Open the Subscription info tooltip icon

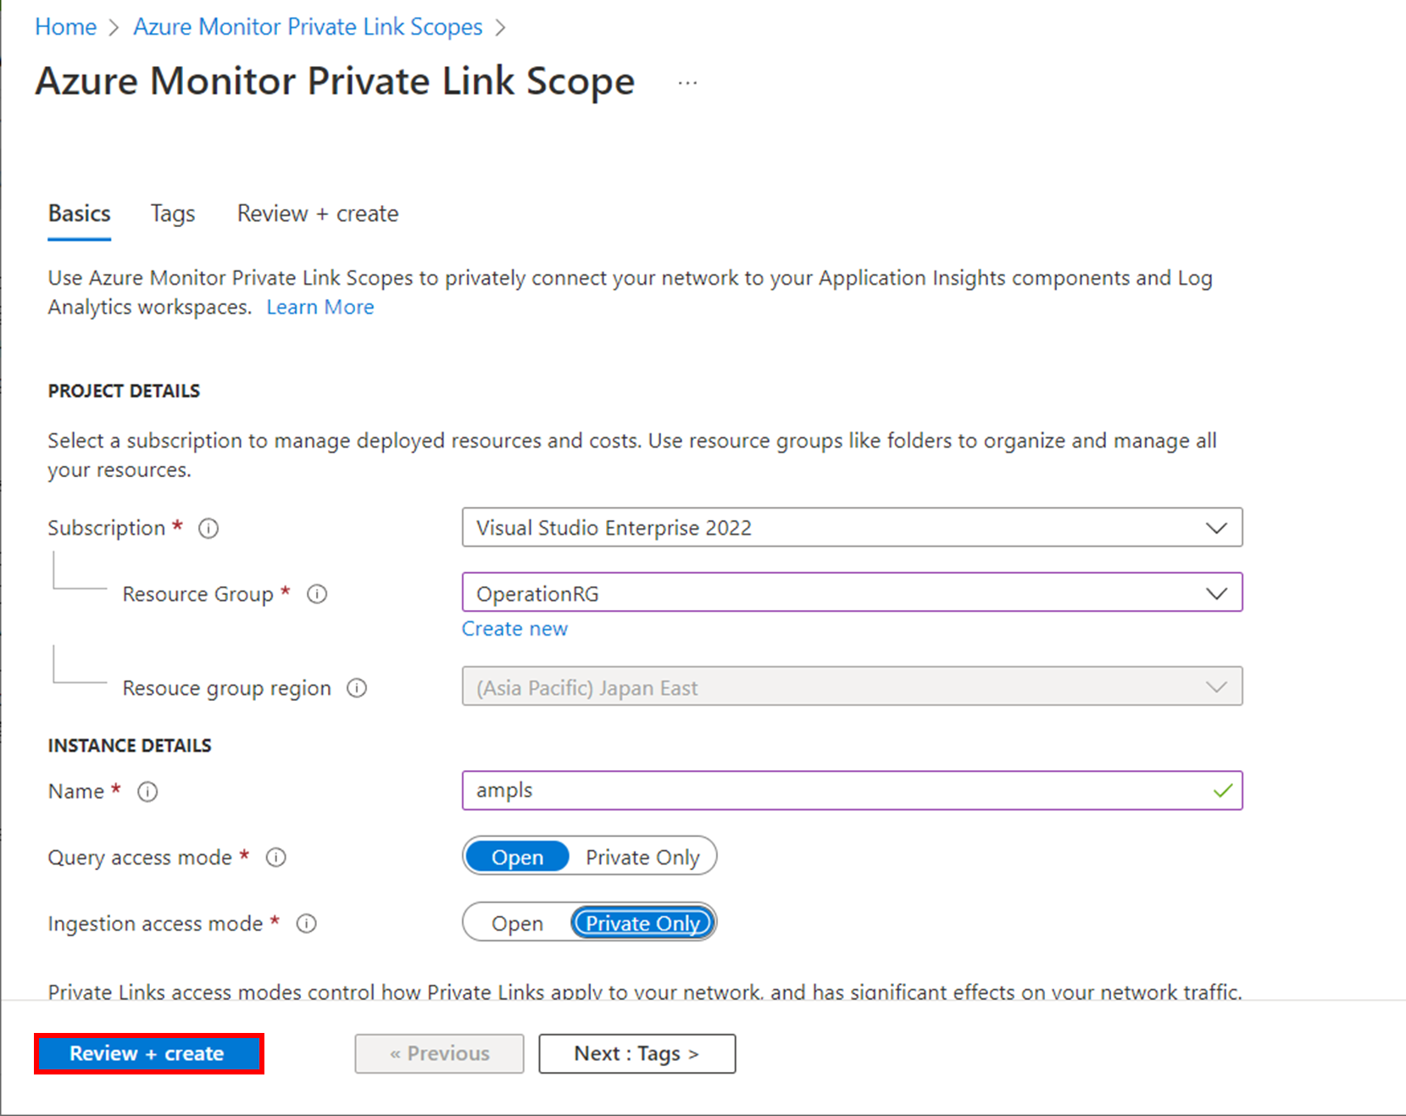pyautogui.click(x=208, y=528)
